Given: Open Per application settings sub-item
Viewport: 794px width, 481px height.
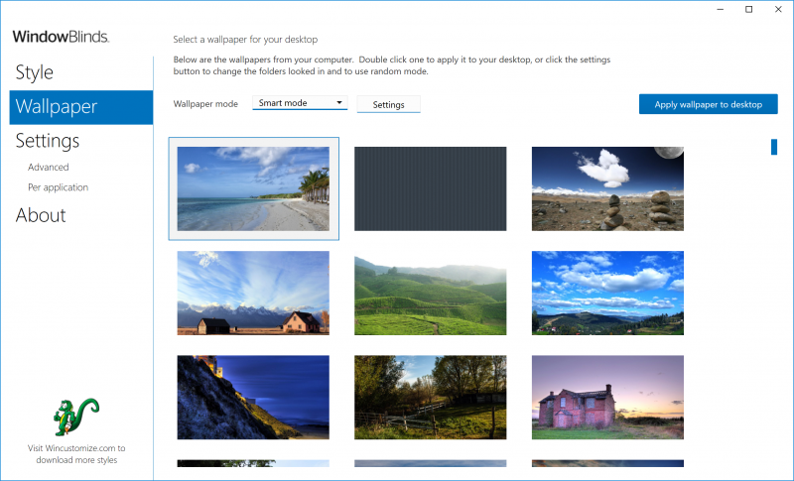Looking at the screenshot, I should pos(58,187).
